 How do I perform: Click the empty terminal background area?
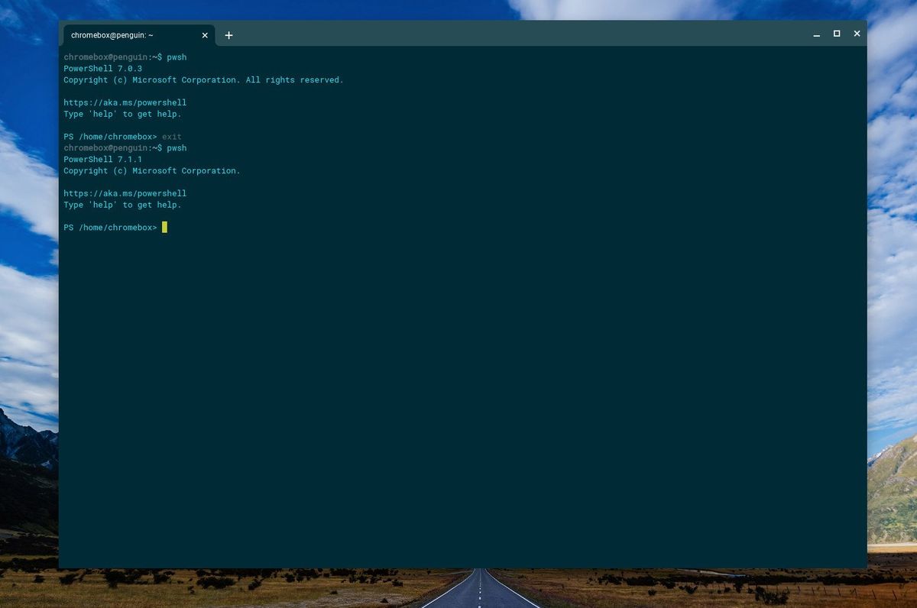pos(458,382)
